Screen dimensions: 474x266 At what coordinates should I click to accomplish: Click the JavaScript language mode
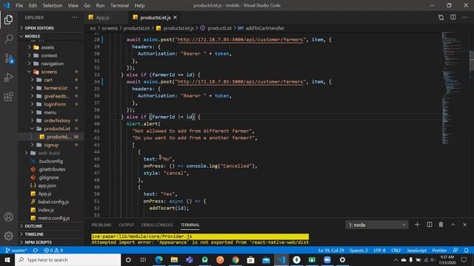tap(416, 250)
